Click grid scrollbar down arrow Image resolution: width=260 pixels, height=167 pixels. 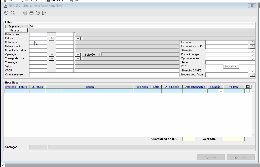tap(253, 135)
